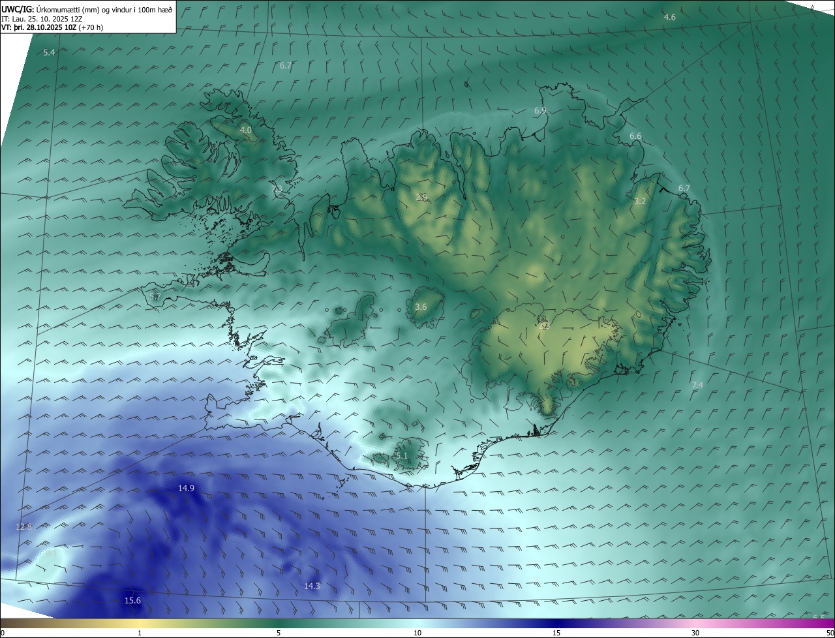The width and height of the screenshot is (835, 638).
Task: Click the 0 tick on the color scale
Action: point(3,633)
